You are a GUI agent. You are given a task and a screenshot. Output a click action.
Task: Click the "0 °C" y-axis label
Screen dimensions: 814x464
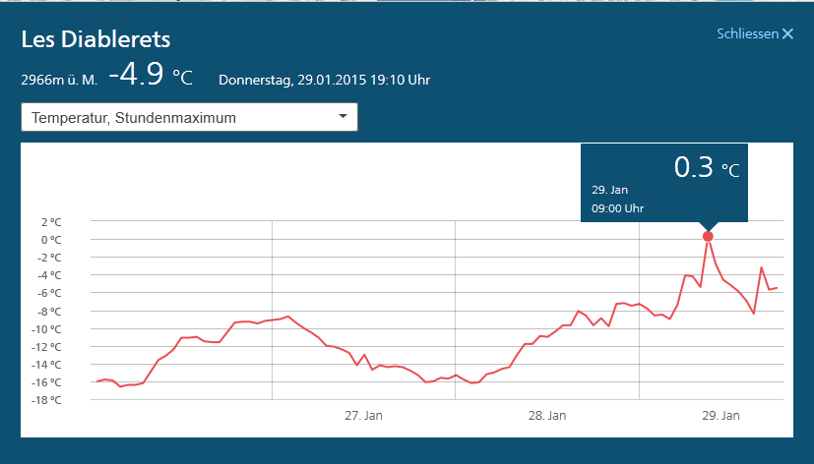pyautogui.click(x=49, y=240)
